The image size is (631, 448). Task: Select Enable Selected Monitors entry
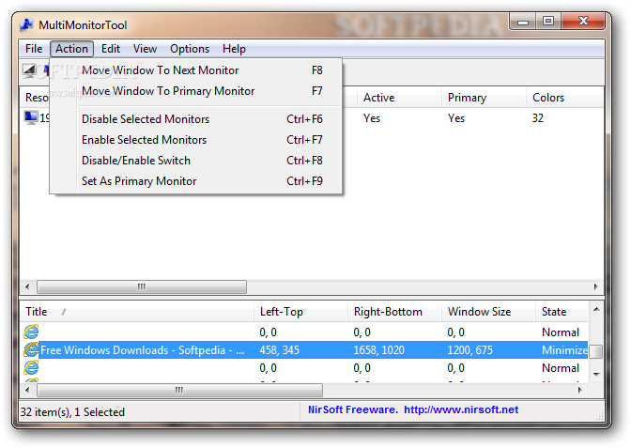tap(196, 140)
